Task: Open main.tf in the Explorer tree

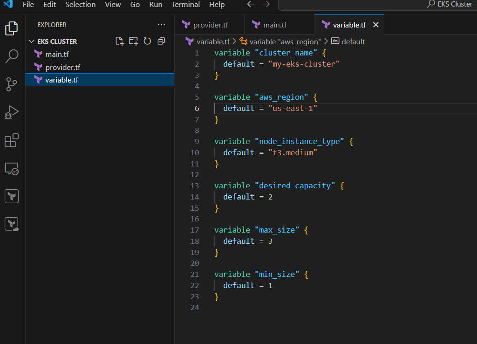Action: tap(100, 54)
